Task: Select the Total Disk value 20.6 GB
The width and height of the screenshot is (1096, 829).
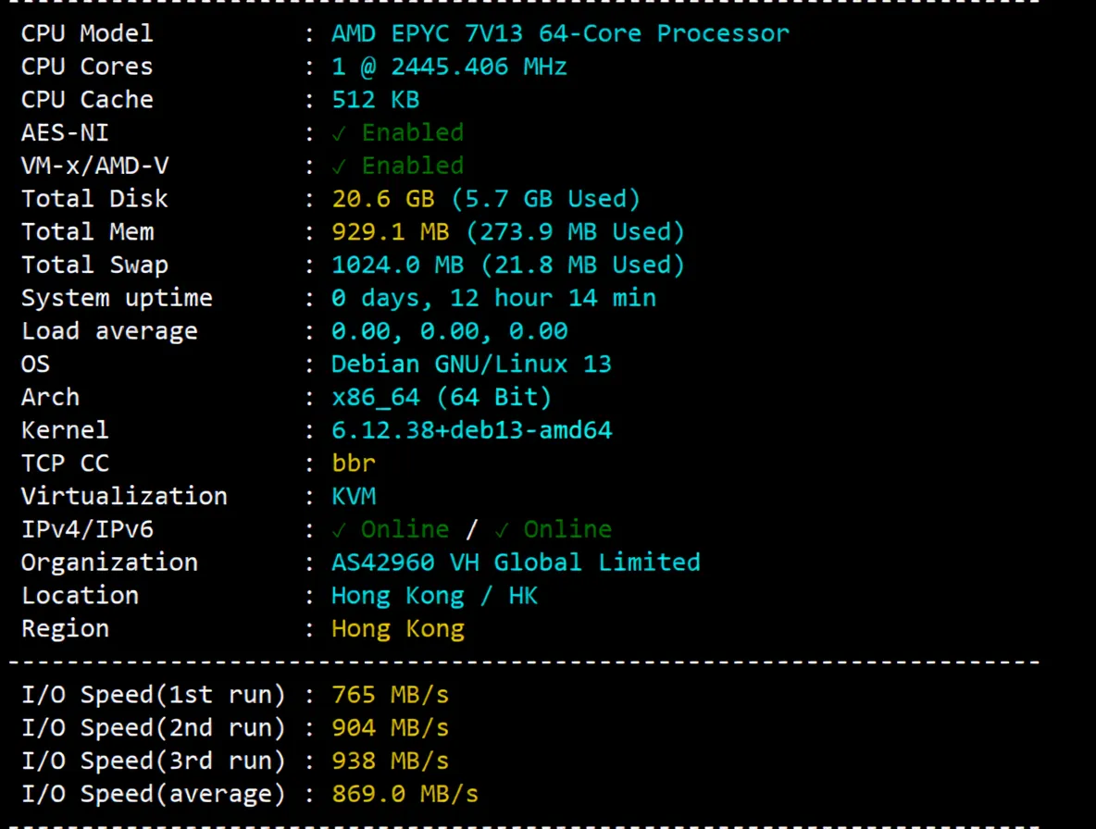Action: (383, 199)
